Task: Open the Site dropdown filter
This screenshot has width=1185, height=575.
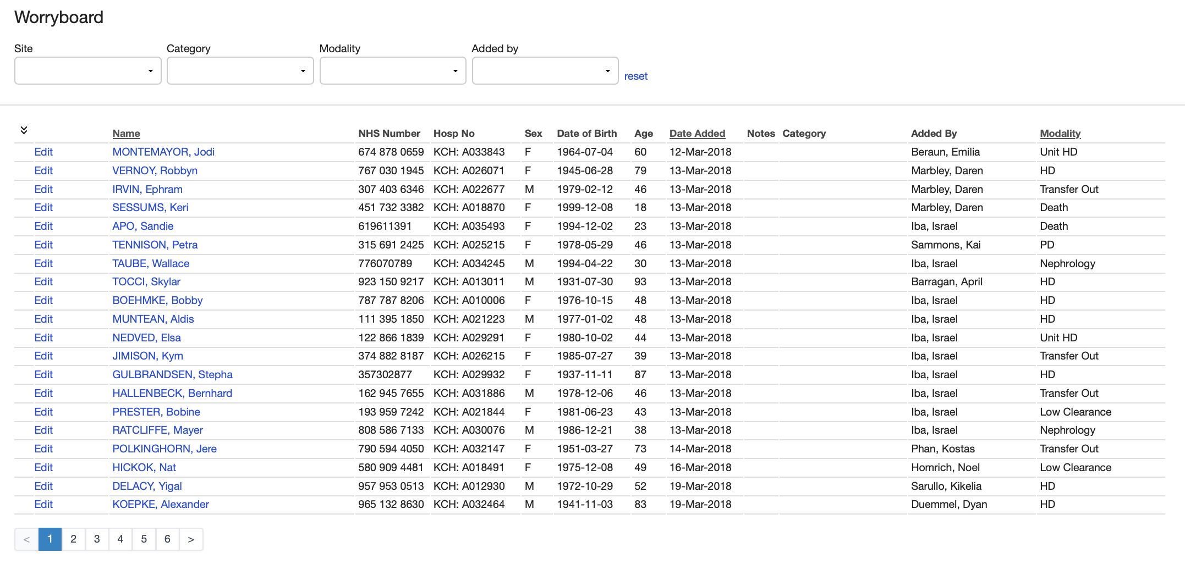Action: pyautogui.click(x=88, y=71)
